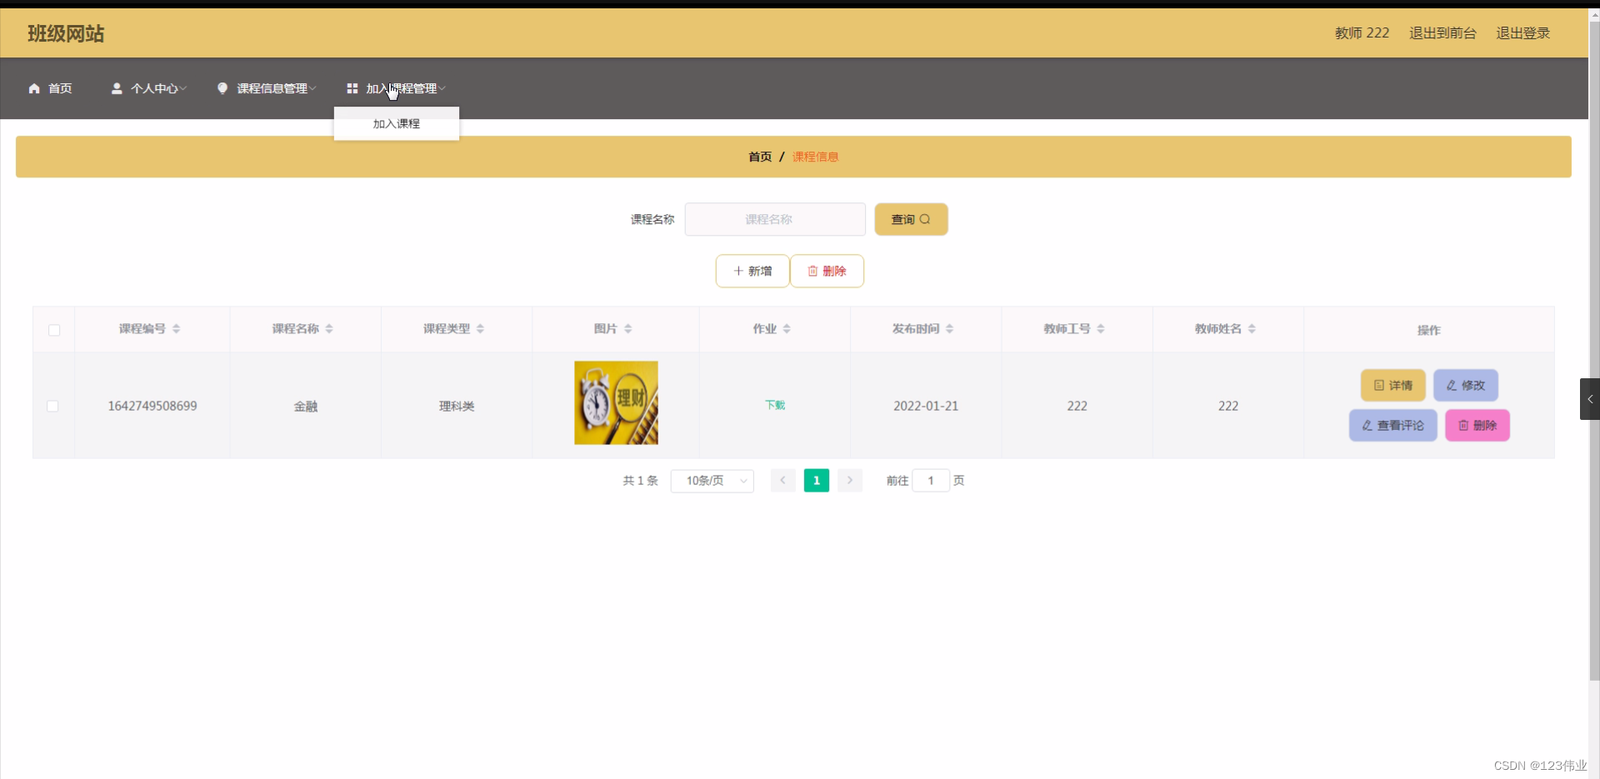Click the plus icon on the 新增 button
This screenshot has height=779, width=1600.
pyautogui.click(x=738, y=271)
